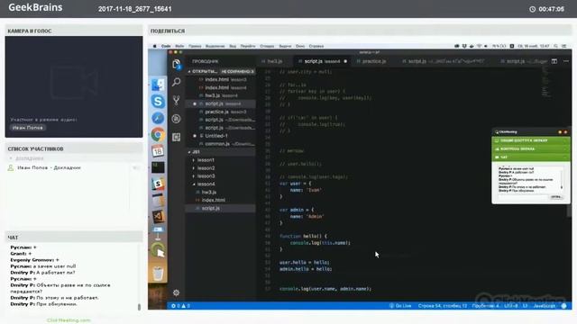The image size is (577, 324).
Task: Click the Иван Попов name button
Action: click(28, 128)
